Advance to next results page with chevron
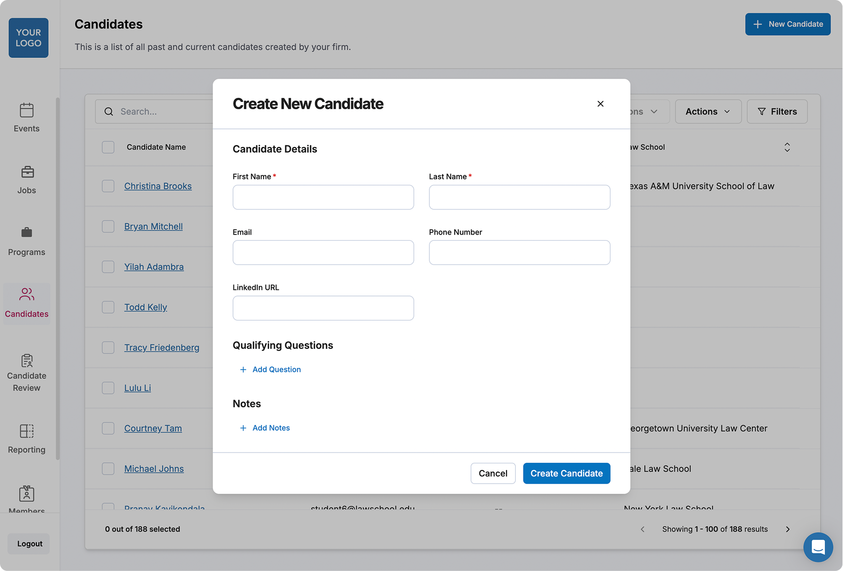Viewport: 843px width, 571px height. point(788,529)
